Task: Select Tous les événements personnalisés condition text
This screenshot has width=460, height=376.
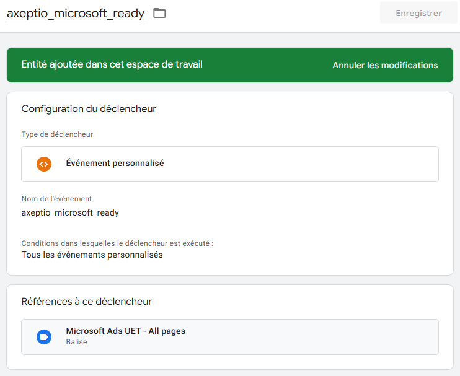Action: [x=92, y=255]
